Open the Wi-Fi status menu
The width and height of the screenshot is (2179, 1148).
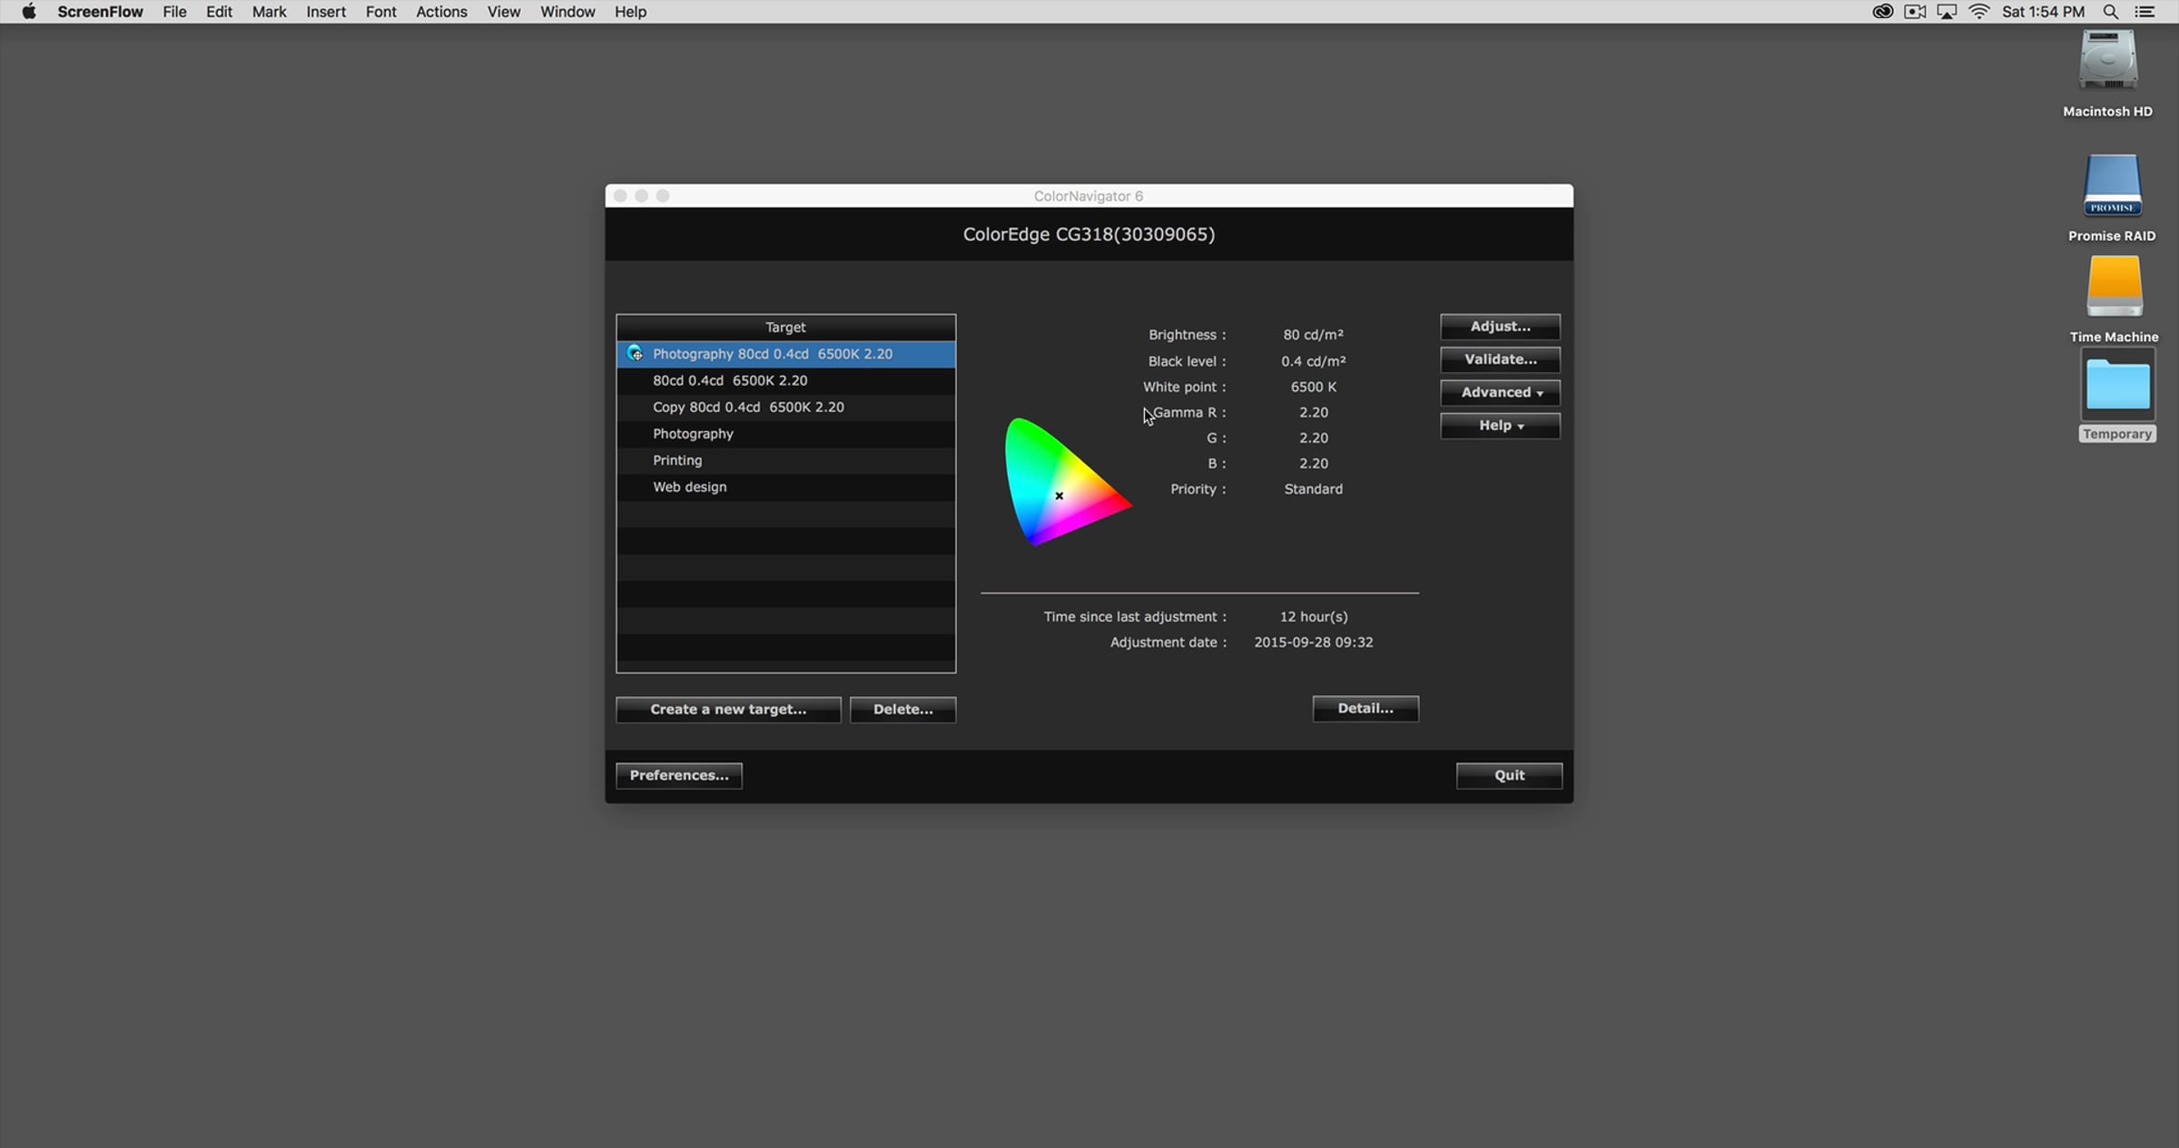(1979, 12)
